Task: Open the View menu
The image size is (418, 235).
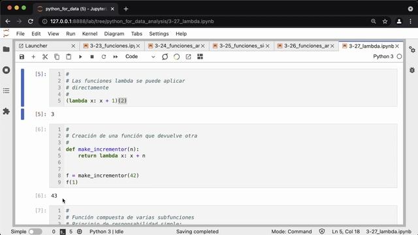Action: 54,34
